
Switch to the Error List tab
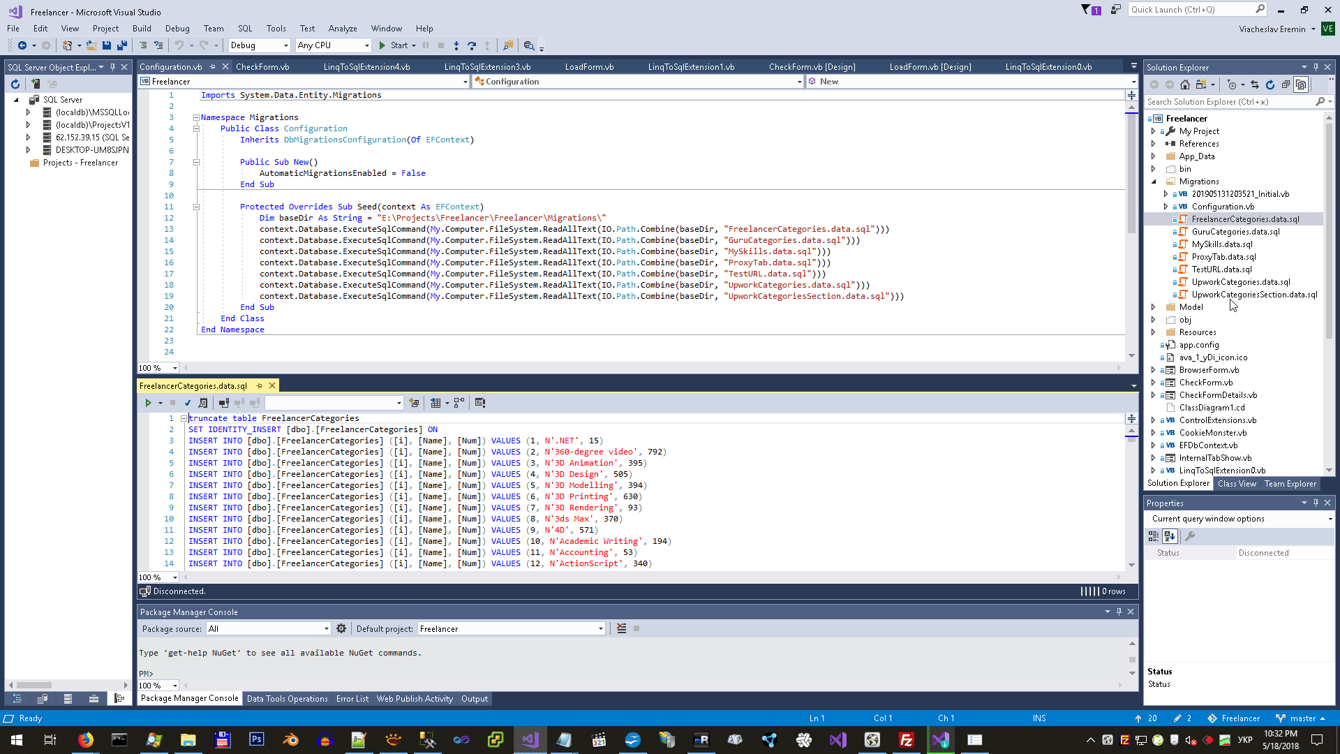coord(352,698)
